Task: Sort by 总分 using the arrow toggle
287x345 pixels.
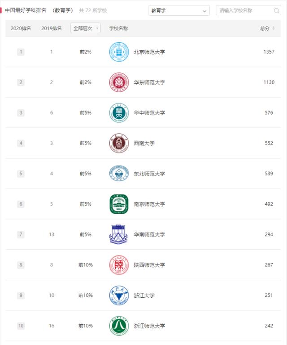Action: click(x=274, y=28)
